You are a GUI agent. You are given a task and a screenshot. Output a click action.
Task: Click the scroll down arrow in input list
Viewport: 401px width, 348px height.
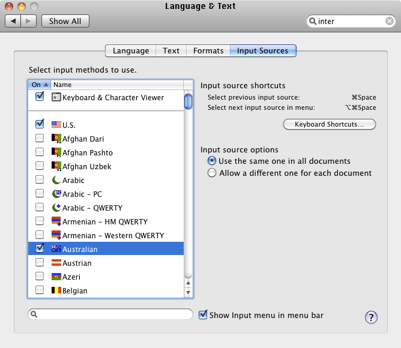click(188, 292)
